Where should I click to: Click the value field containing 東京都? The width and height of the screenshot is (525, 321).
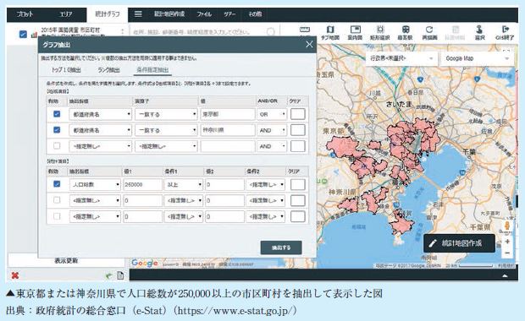click(x=227, y=114)
